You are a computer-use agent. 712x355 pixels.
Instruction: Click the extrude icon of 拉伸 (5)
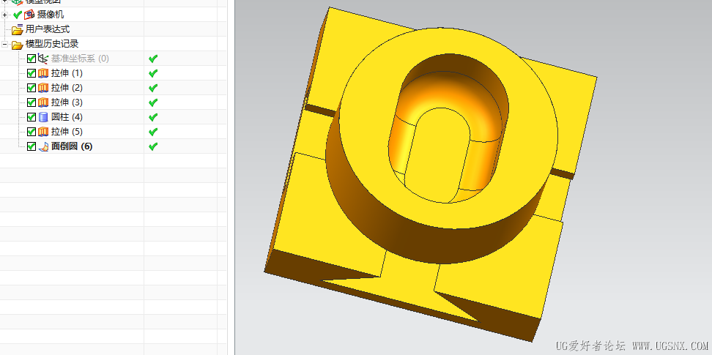click(x=43, y=132)
